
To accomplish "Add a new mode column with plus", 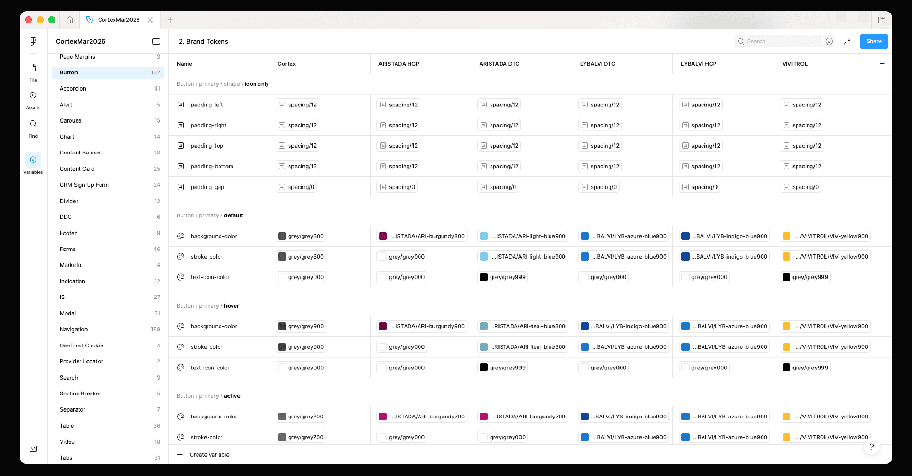I will 882,64.
